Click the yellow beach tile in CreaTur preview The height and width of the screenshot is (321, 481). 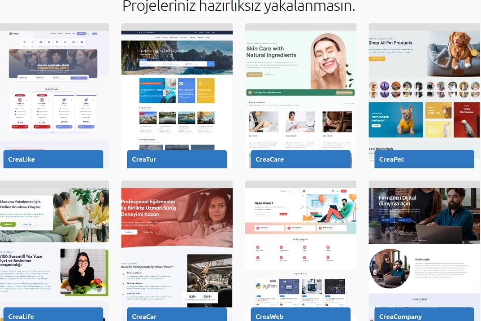tap(206, 90)
